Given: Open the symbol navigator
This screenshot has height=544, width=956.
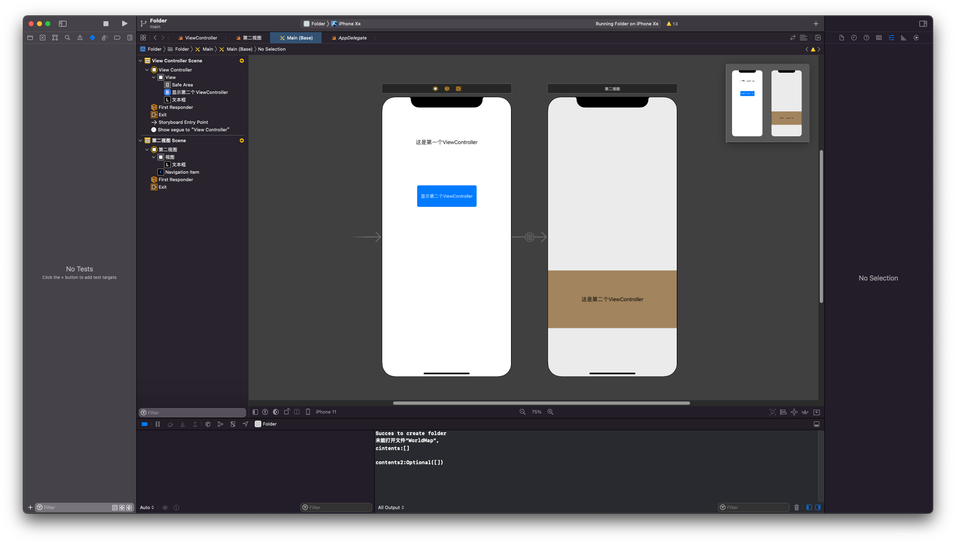Looking at the screenshot, I should click(55, 38).
